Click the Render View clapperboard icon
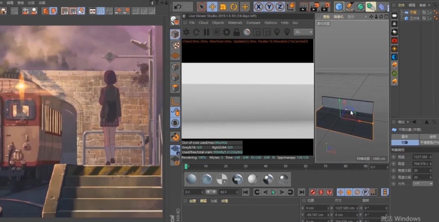 click(x=303, y=7)
